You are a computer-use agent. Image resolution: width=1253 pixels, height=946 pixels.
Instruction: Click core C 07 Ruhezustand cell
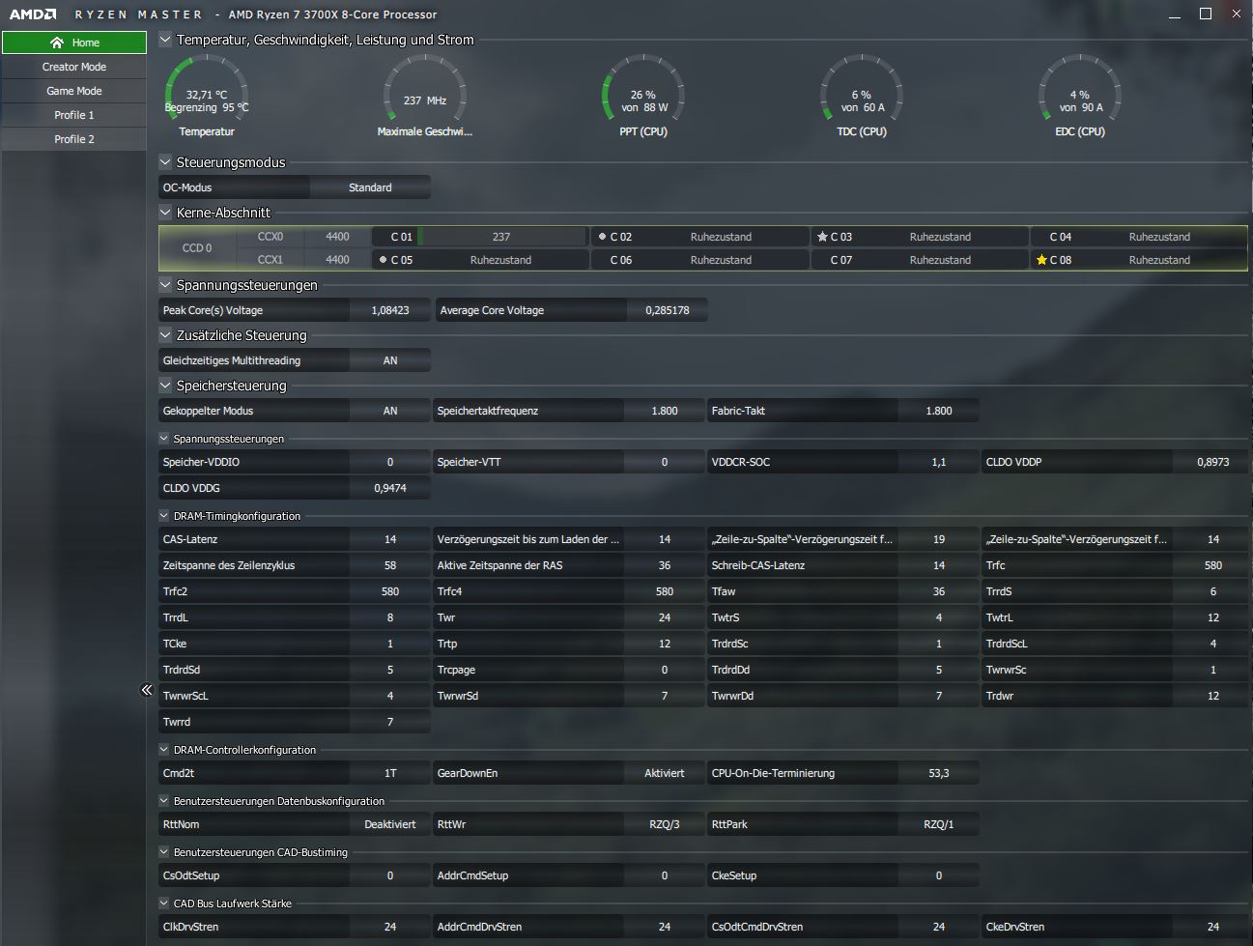pos(919,260)
